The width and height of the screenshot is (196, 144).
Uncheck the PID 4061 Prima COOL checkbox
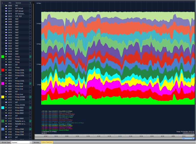30,70
